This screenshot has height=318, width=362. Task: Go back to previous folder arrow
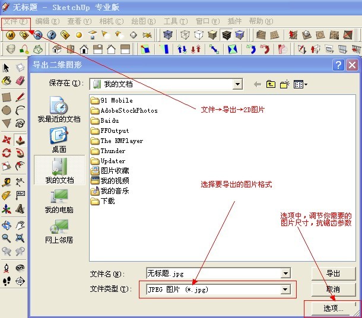click(258, 84)
